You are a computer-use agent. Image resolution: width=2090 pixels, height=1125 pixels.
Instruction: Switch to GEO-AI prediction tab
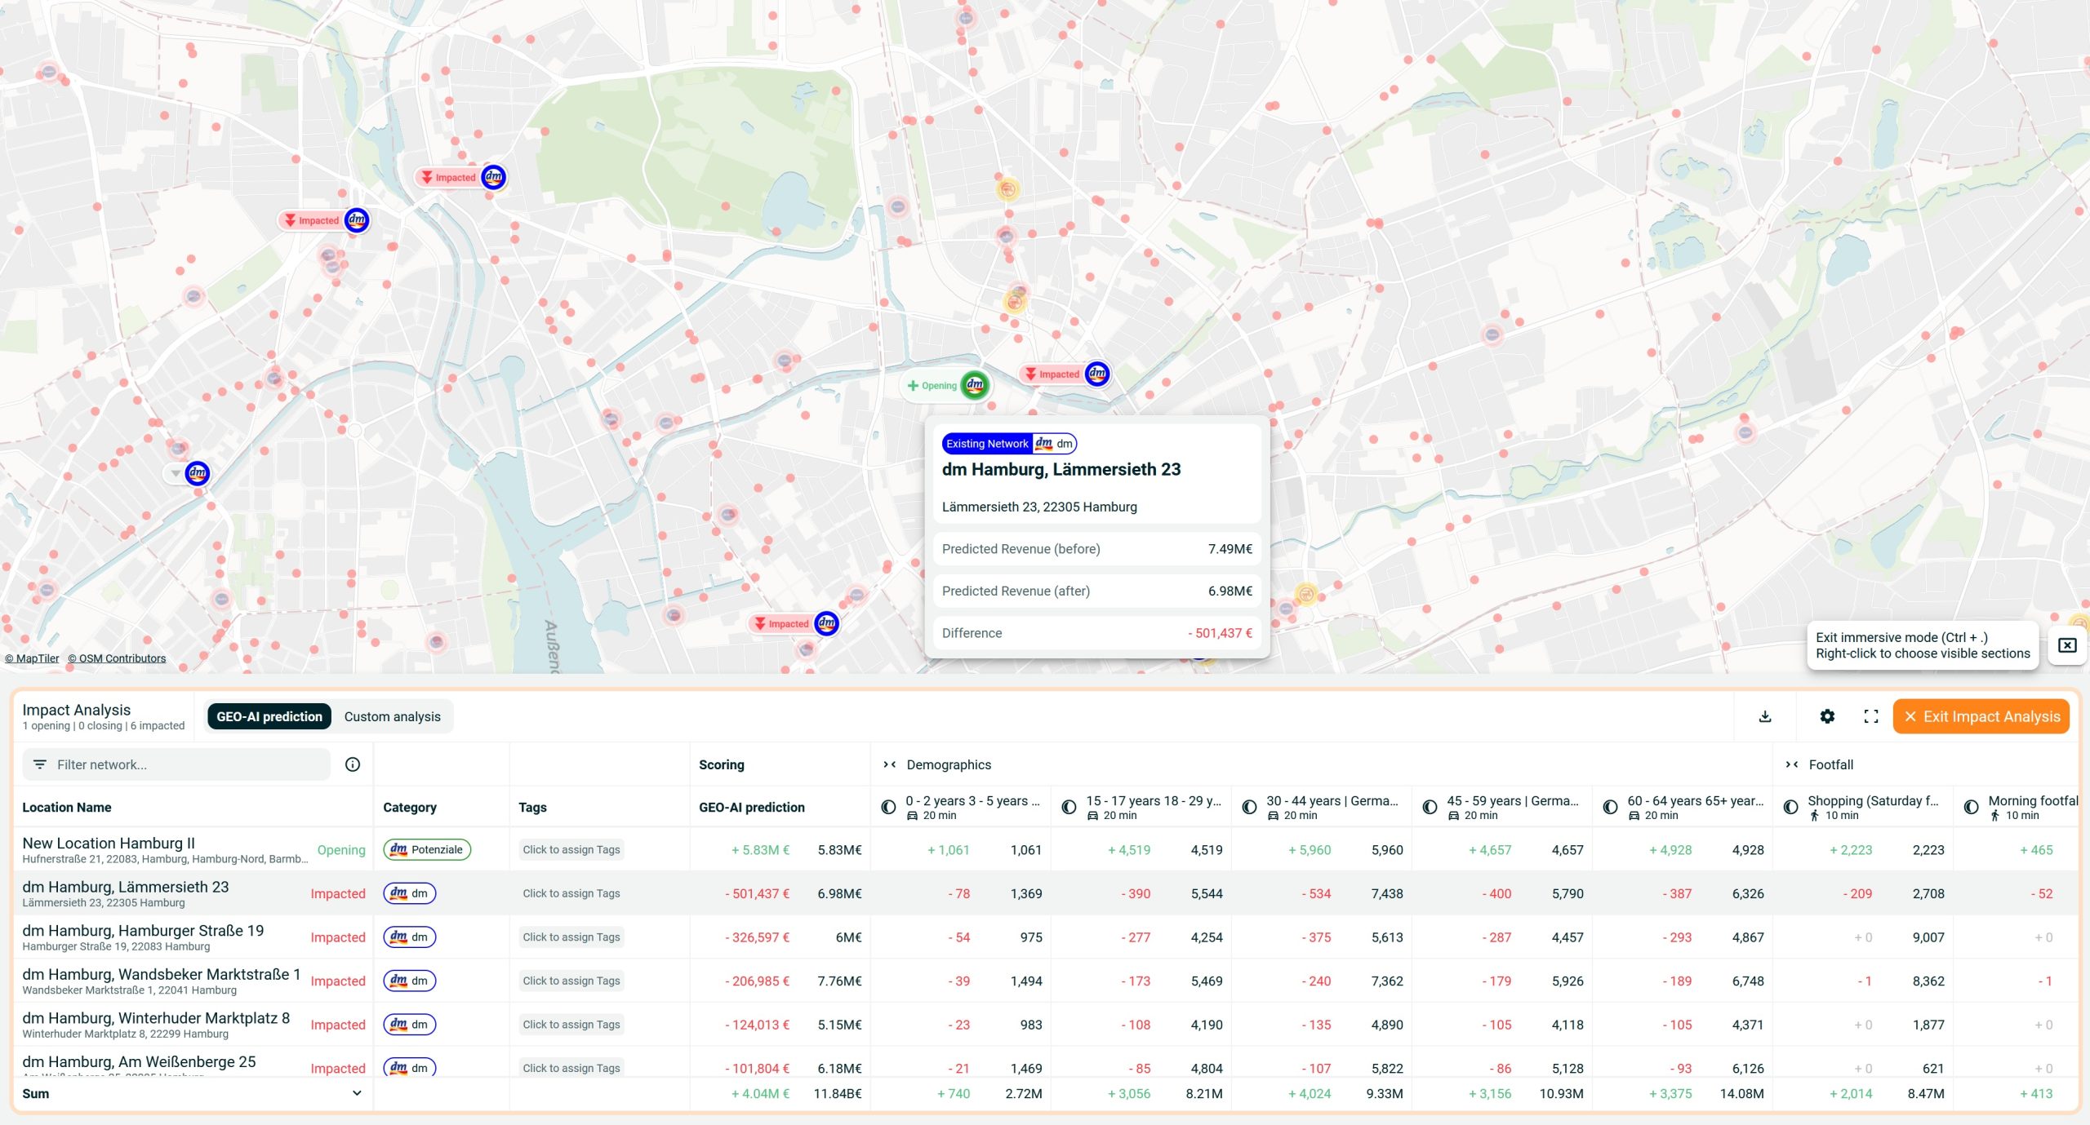click(x=269, y=716)
